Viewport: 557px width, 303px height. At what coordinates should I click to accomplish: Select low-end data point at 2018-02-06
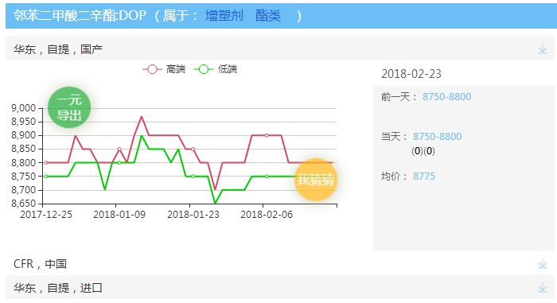point(267,177)
